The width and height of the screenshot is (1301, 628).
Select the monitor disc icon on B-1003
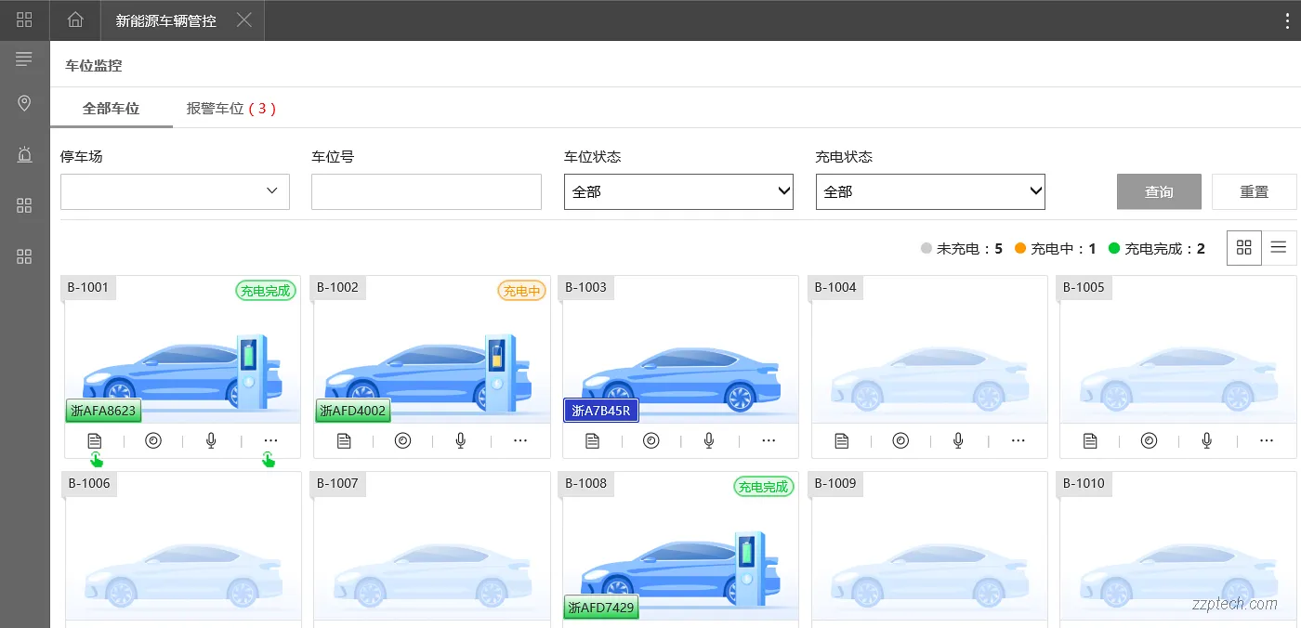pos(651,440)
